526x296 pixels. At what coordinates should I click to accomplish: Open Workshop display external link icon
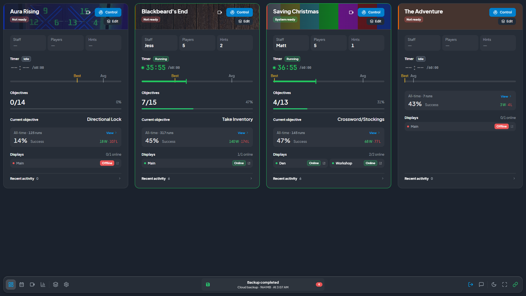pos(381,163)
